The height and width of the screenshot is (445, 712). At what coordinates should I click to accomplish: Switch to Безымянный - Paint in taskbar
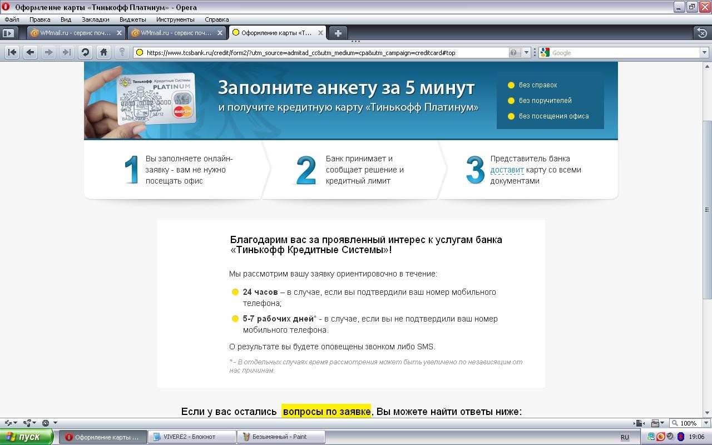[x=280, y=437]
